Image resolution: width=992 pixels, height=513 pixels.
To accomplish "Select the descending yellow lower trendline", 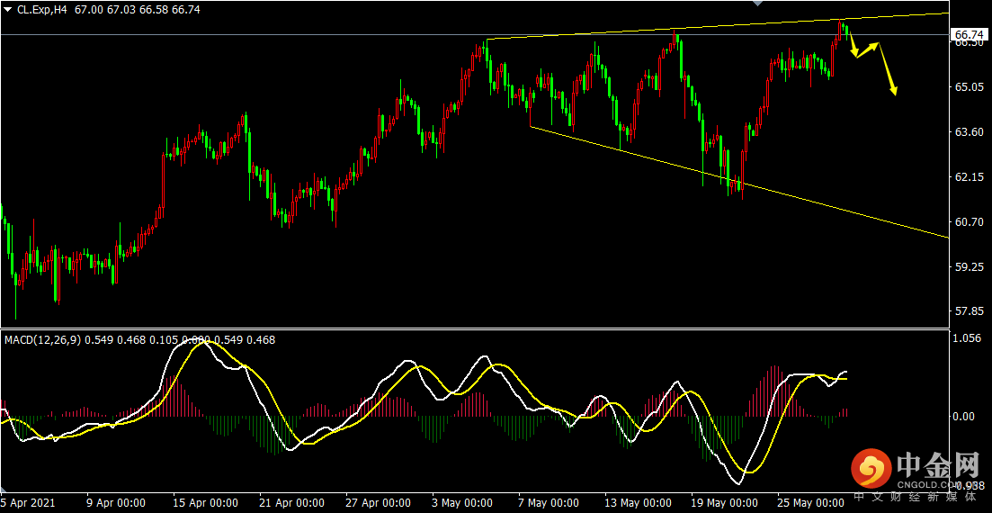I will (x=740, y=183).
